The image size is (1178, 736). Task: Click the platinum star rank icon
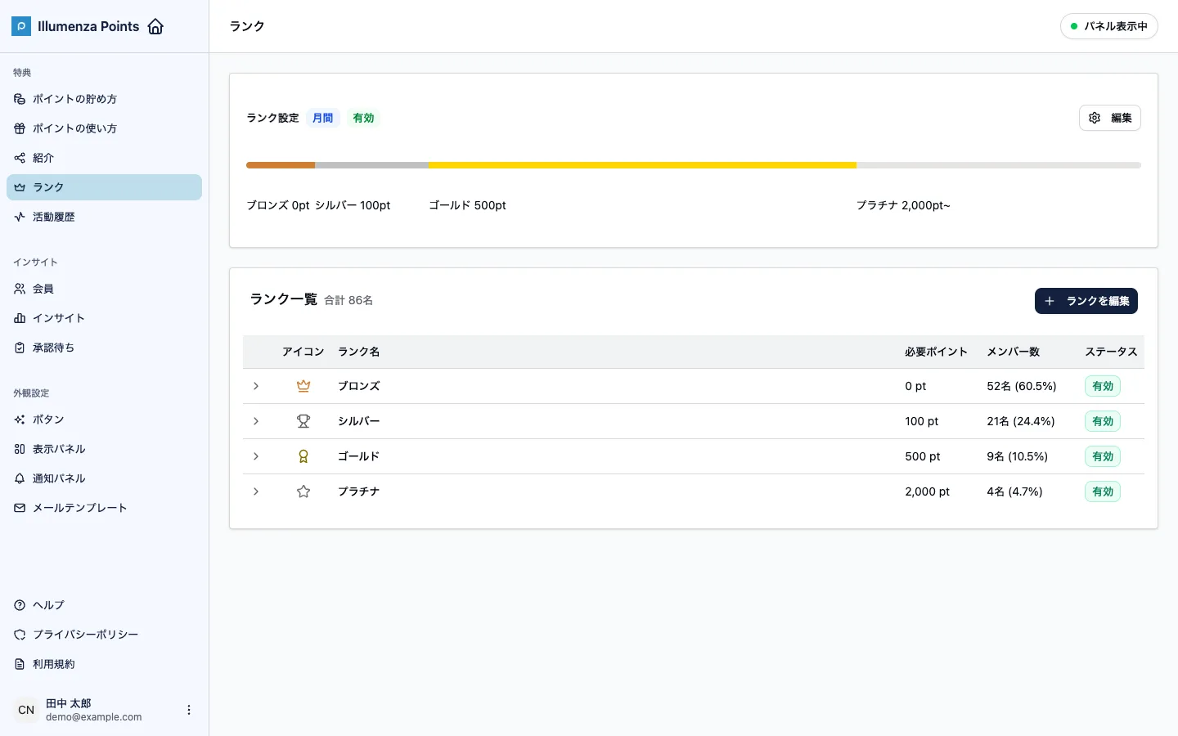click(x=303, y=491)
